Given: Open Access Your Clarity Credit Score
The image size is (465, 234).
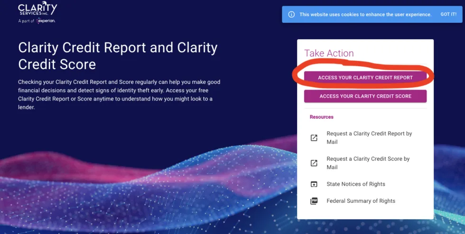Looking at the screenshot, I should (365, 96).
